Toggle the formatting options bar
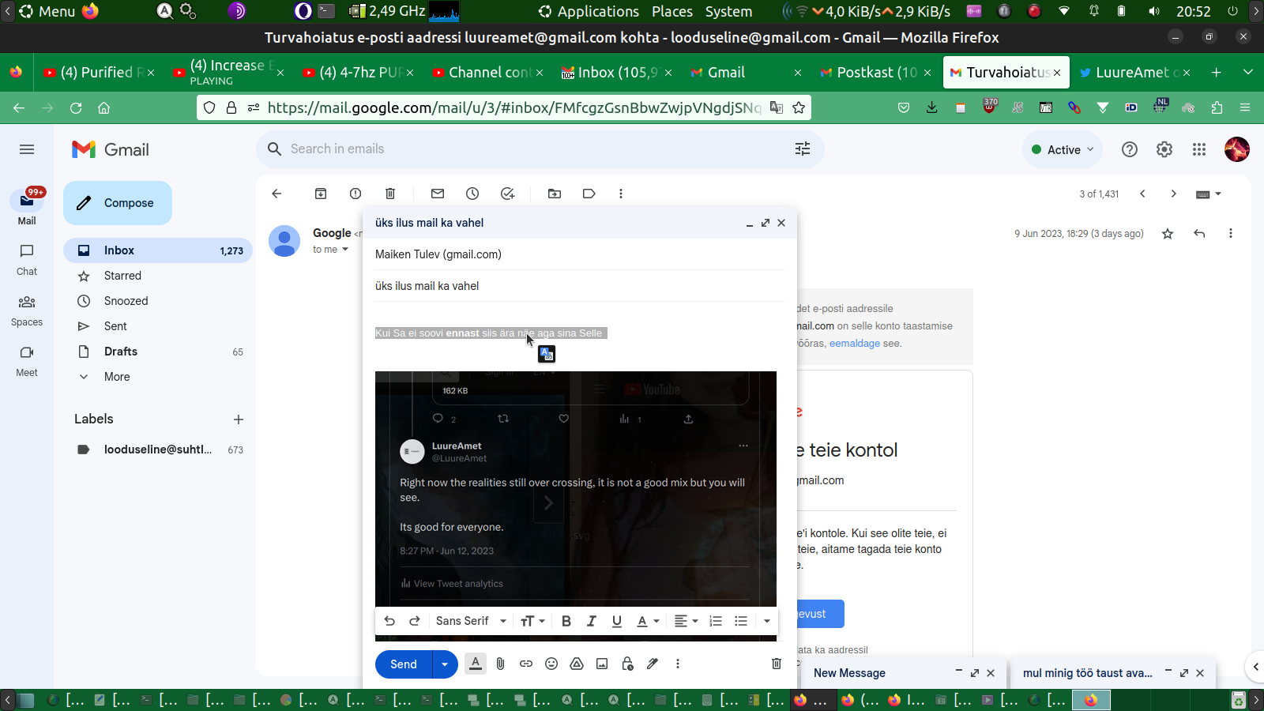The height and width of the screenshot is (711, 1264). (476, 664)
